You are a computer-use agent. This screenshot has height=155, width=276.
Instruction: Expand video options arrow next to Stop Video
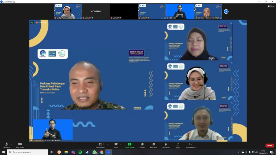click(25, 144)
